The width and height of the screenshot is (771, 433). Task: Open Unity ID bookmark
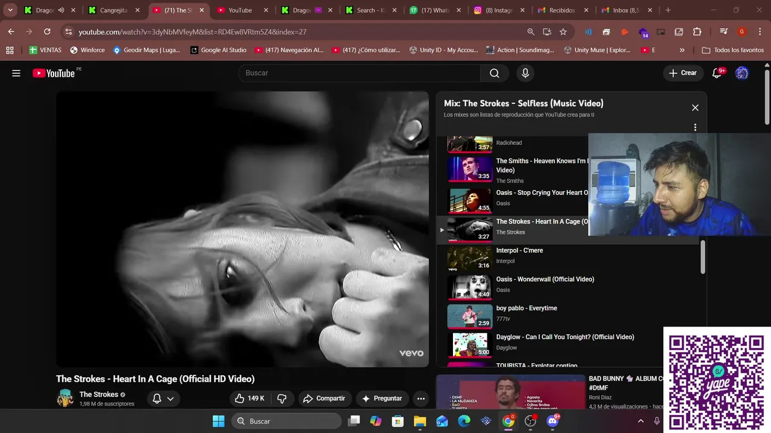(443, 50)
